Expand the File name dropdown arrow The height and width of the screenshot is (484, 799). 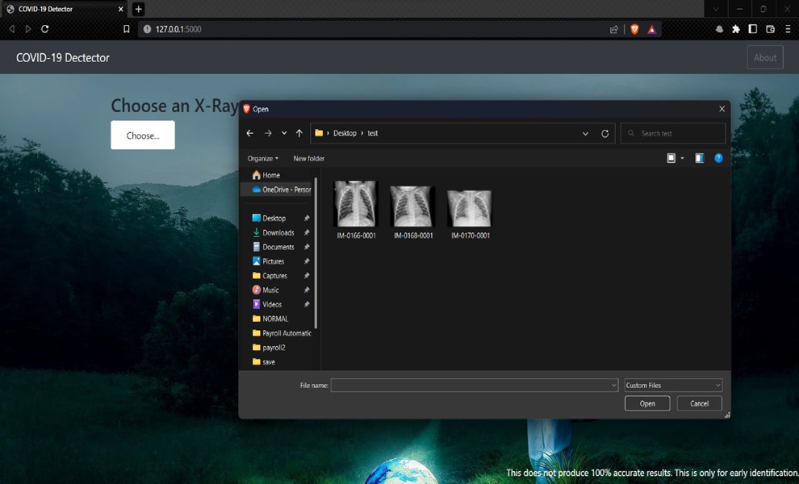point(614,386)
